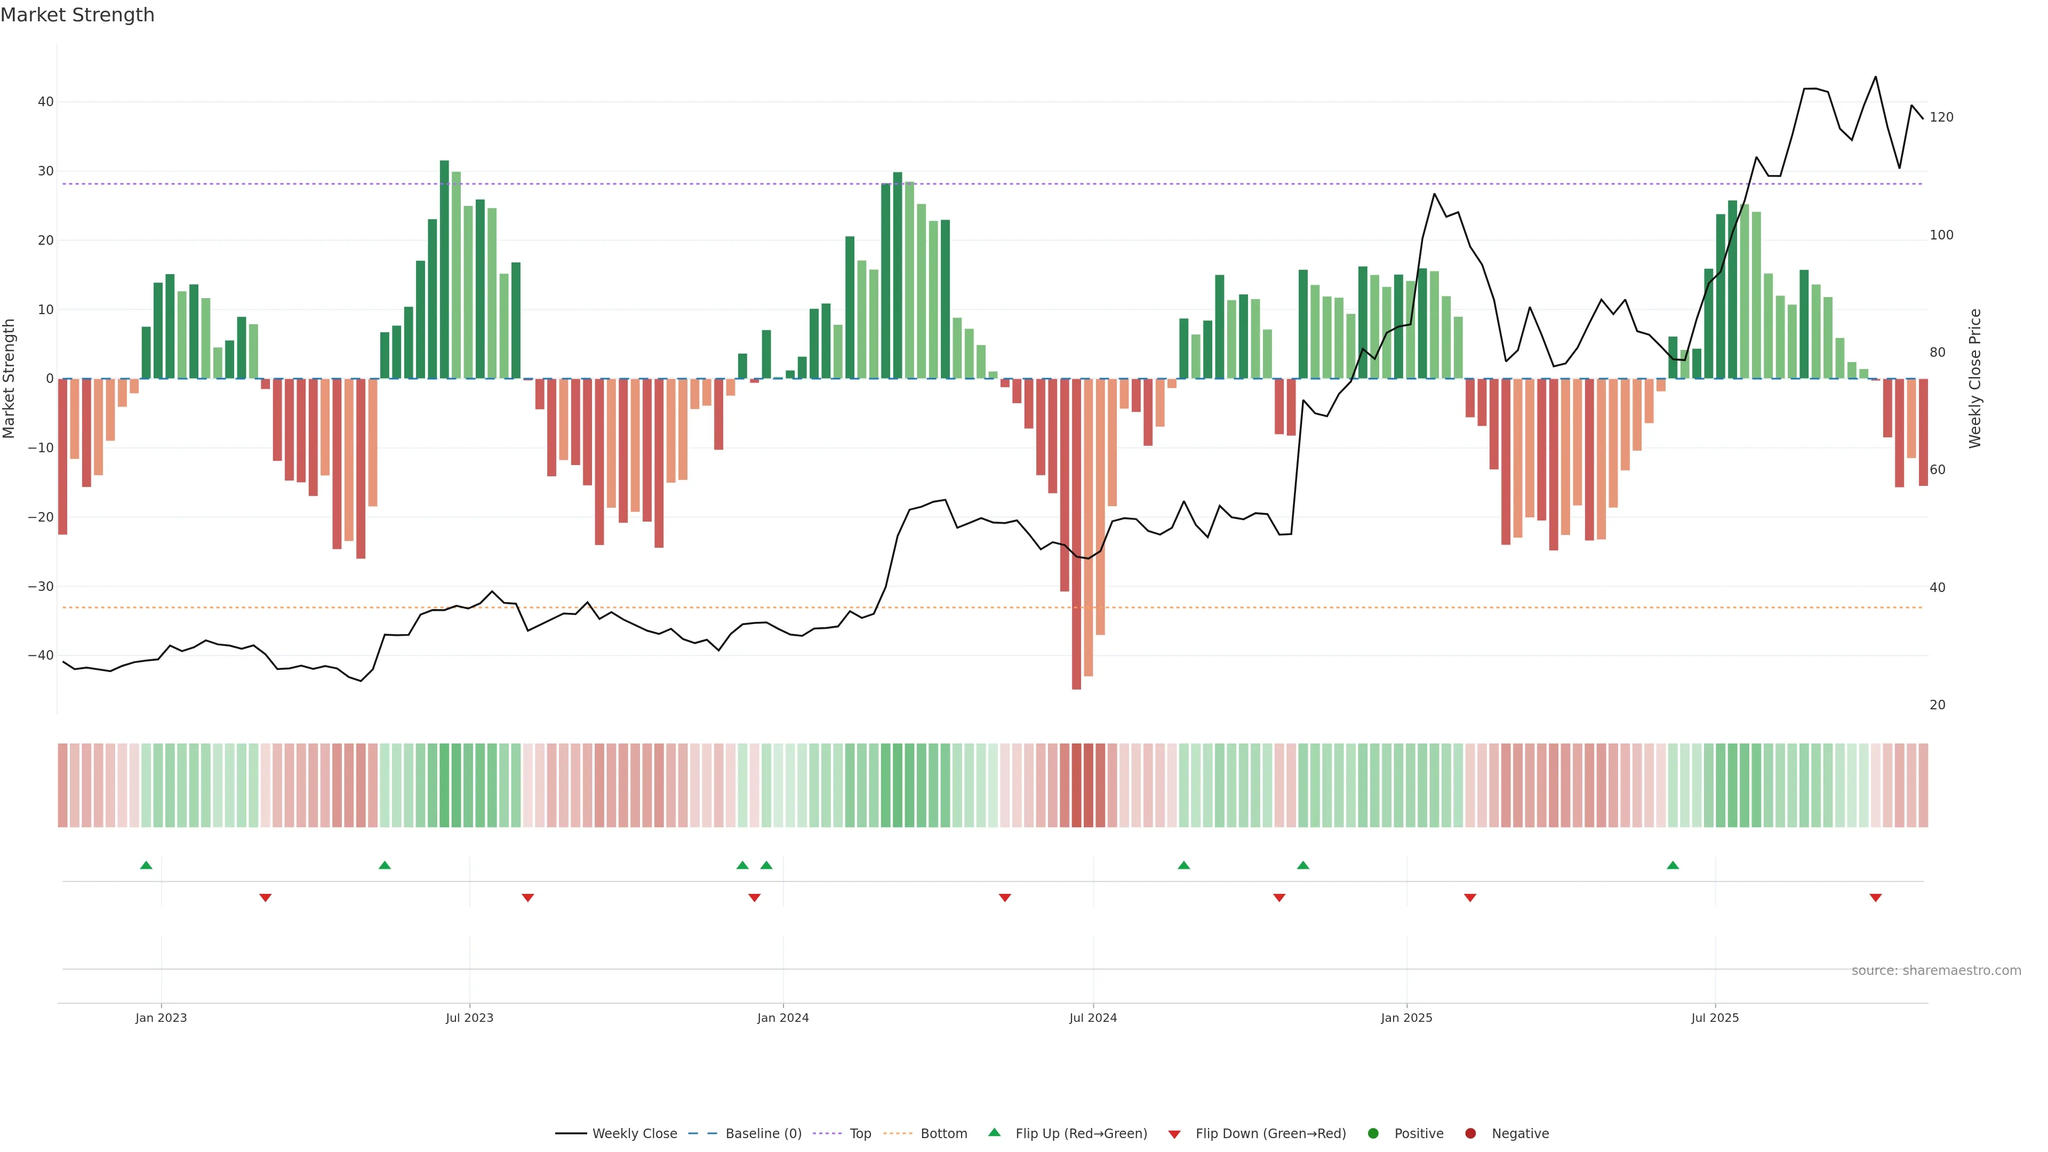The height and width of the screenshot is (1152, 2048).
Task: Click the Jan 2024 x-axis label
Action: (783, 1018)
